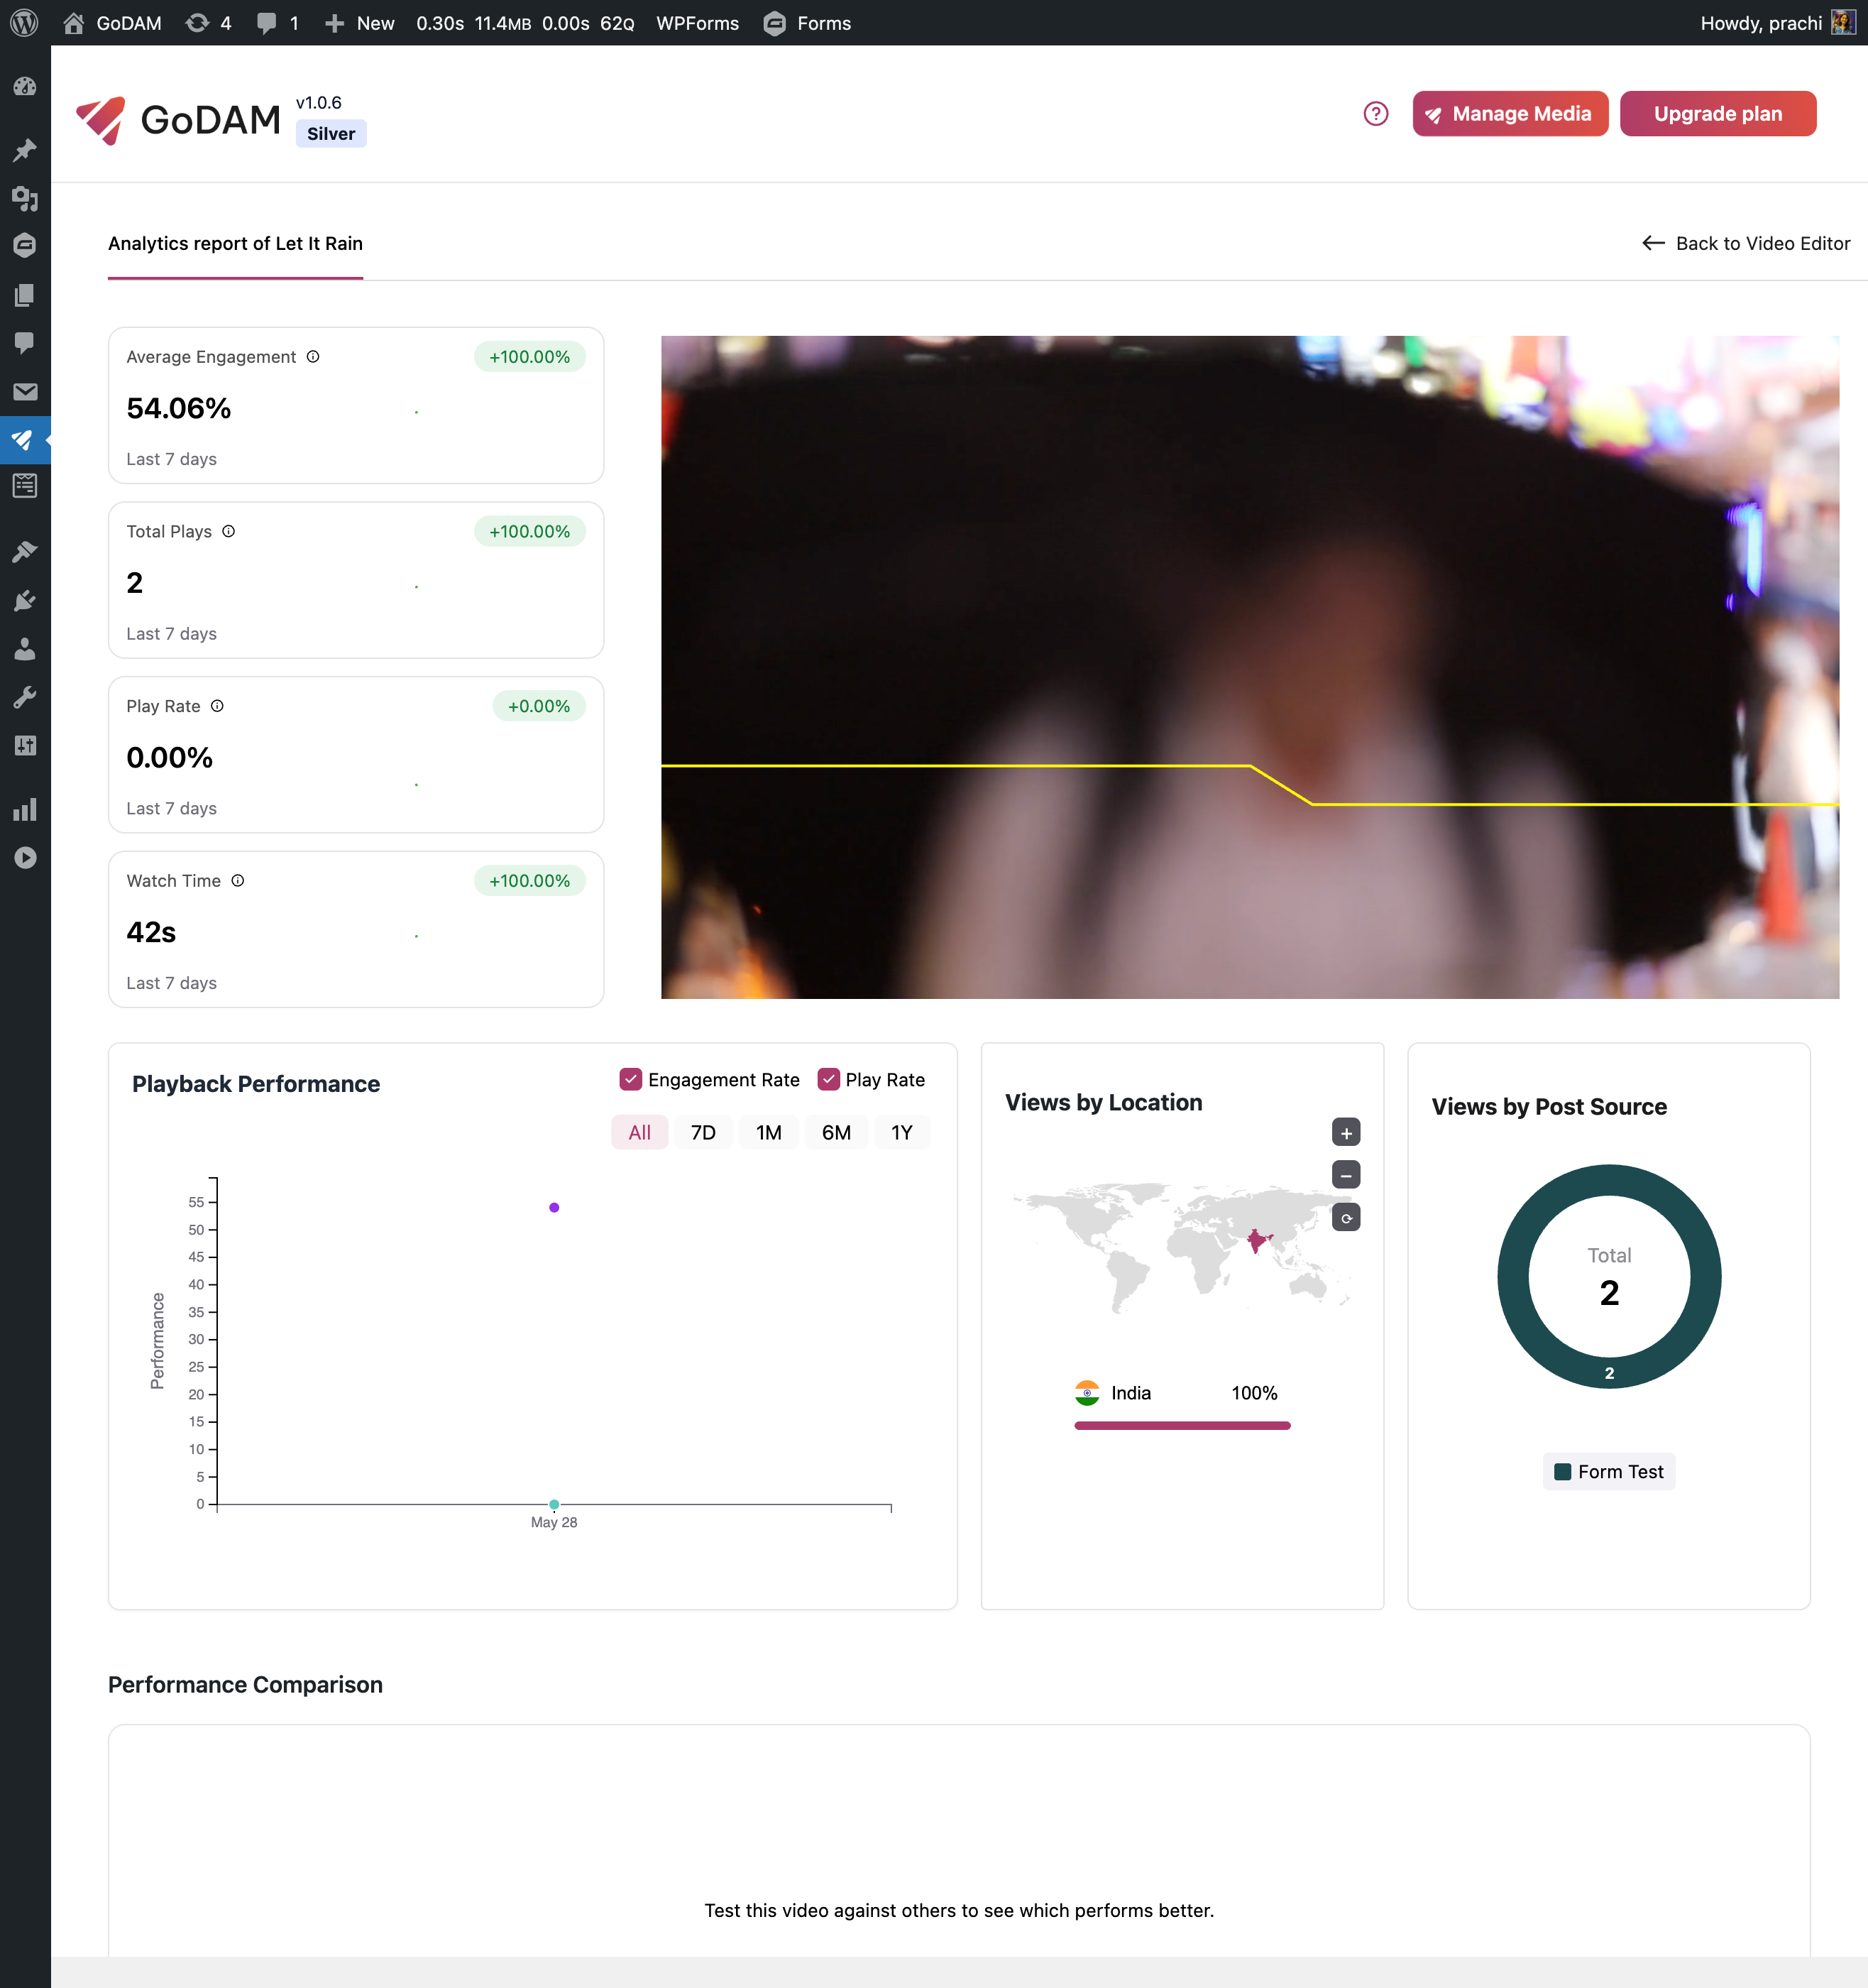Viewport: 1868px width, 1988px height.
Task: Open the Watch Time info tooltip
Action: point(238,881)
